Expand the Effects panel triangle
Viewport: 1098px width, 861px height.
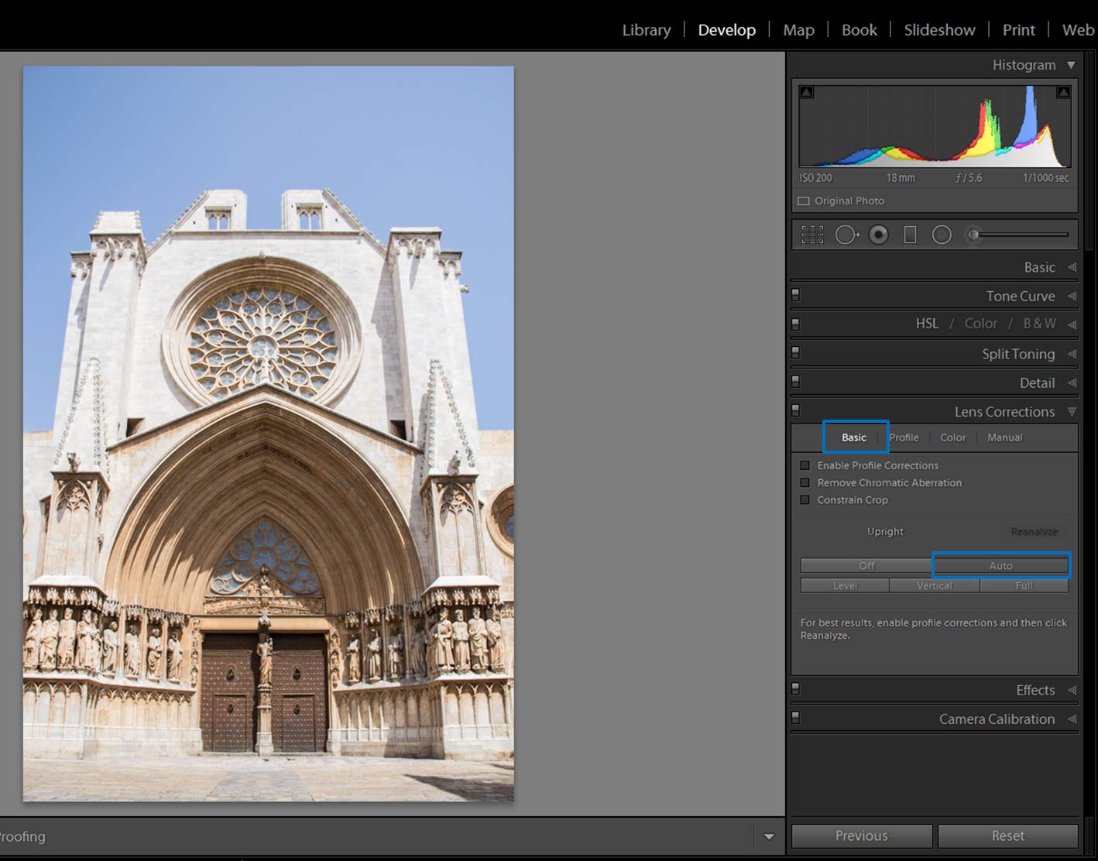click(1072, 690)
